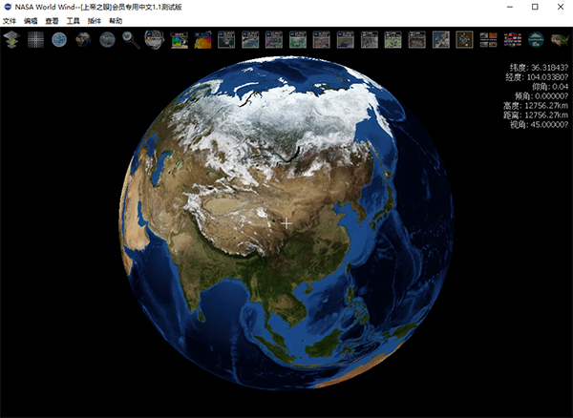573x418 pixels.
Task: Open the magnifying glass search icon
Action: [131, 40]
